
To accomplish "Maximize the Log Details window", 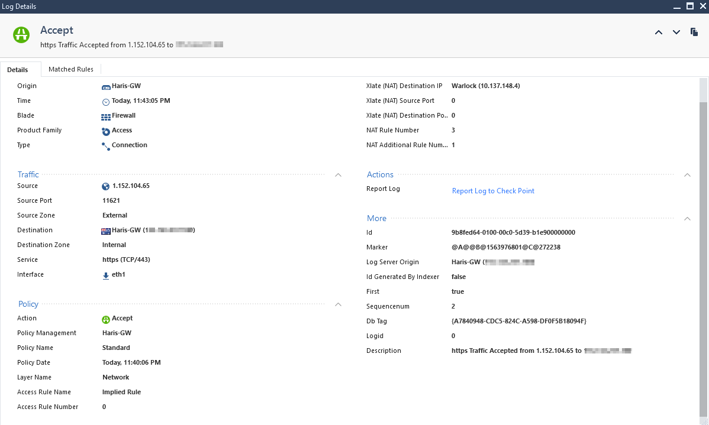I will [689, 6].
